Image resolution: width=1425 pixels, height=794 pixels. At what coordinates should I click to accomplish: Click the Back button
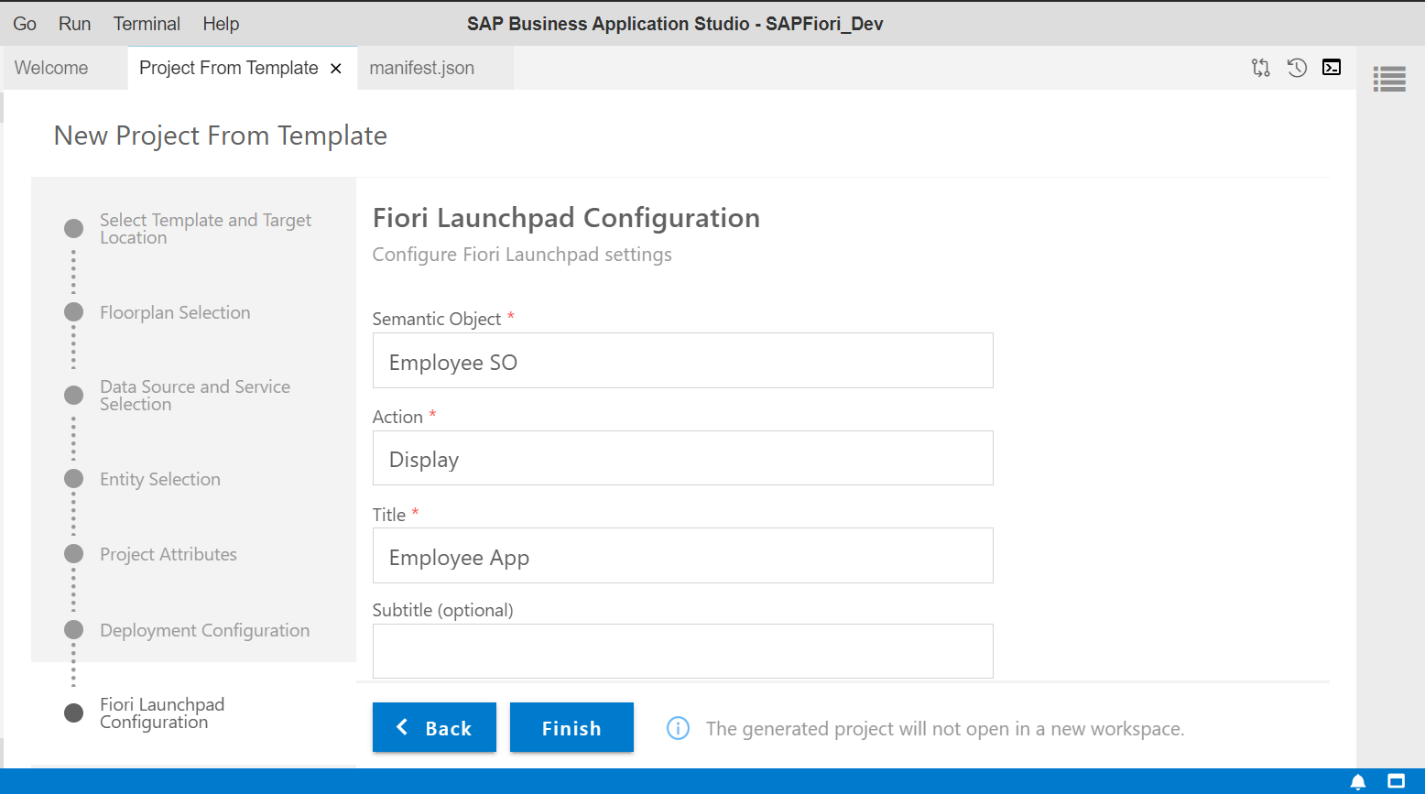tap(434, 727)
